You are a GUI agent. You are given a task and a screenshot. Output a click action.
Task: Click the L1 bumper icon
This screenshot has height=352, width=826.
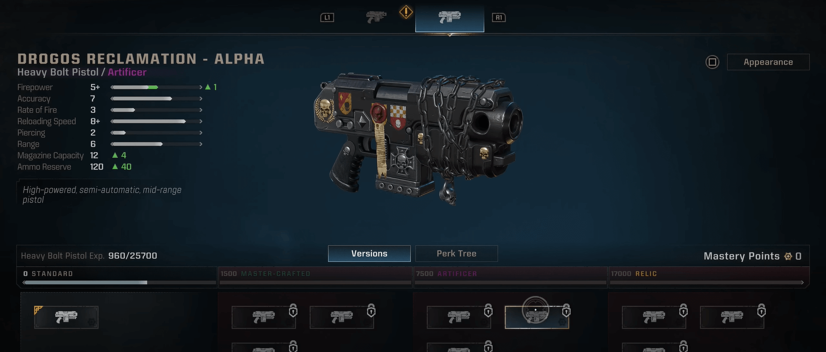click(327, 18)
